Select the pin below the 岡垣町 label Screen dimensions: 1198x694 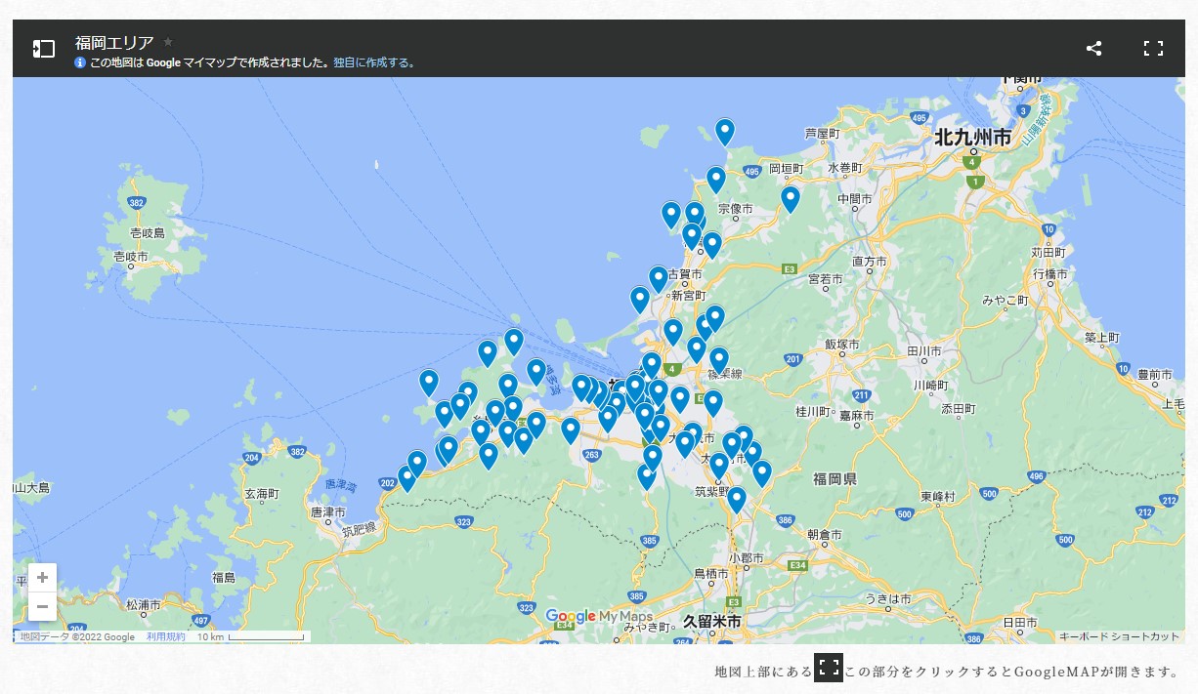pyautogui.click(x=791, y=198)
